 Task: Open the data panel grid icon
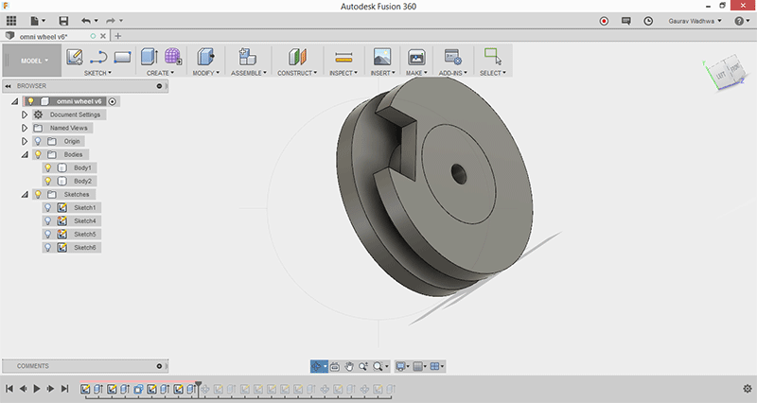click(x=11, y=20)
